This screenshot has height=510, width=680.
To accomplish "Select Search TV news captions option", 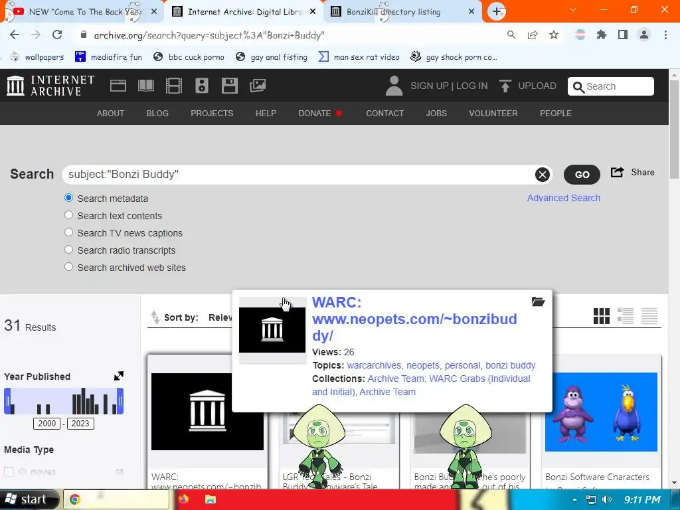I will point(68,232).
